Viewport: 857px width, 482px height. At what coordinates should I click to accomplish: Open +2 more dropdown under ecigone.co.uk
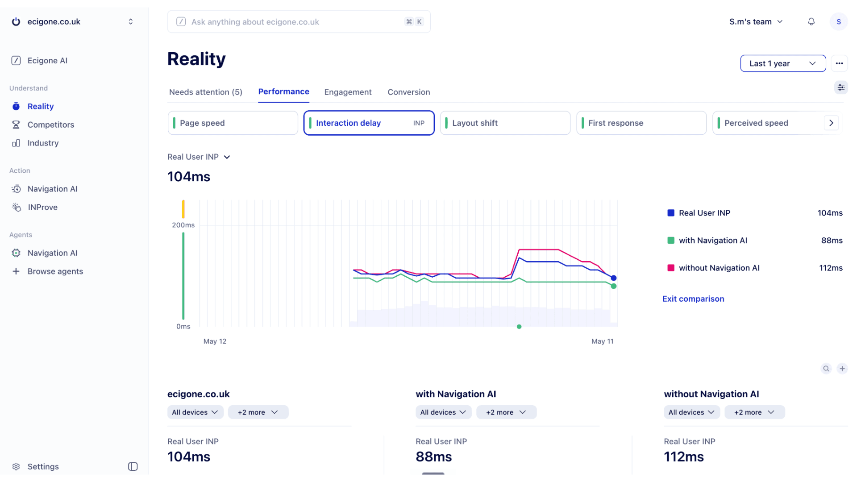click(258, 412)
